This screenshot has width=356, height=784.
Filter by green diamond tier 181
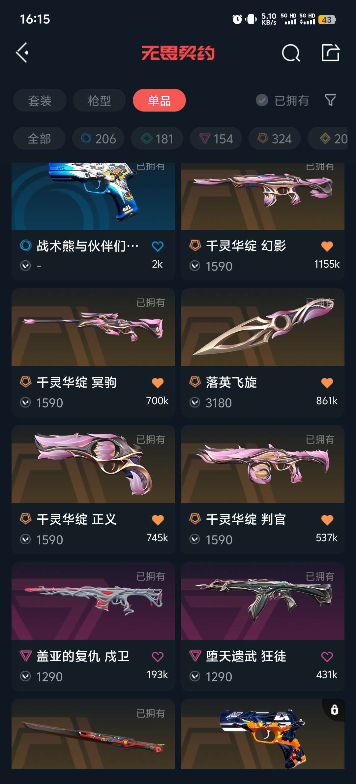click(157, 139)
